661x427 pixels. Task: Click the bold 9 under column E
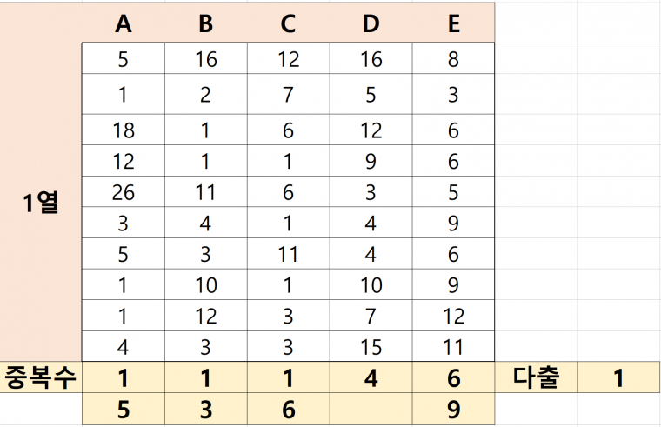click(x=453, y=407)
